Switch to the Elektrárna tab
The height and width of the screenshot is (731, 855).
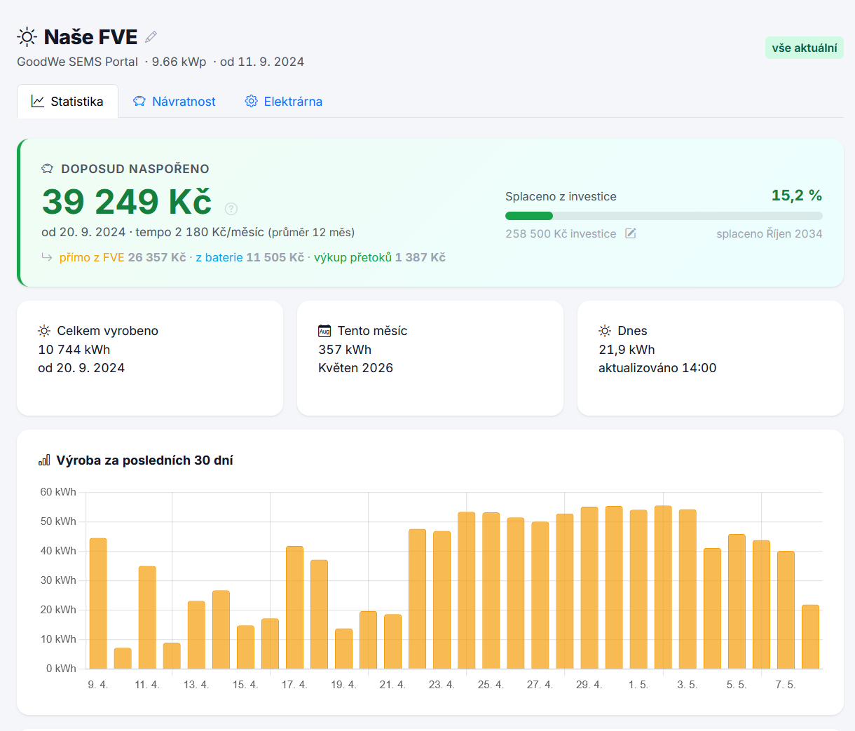tap(283, 102)
